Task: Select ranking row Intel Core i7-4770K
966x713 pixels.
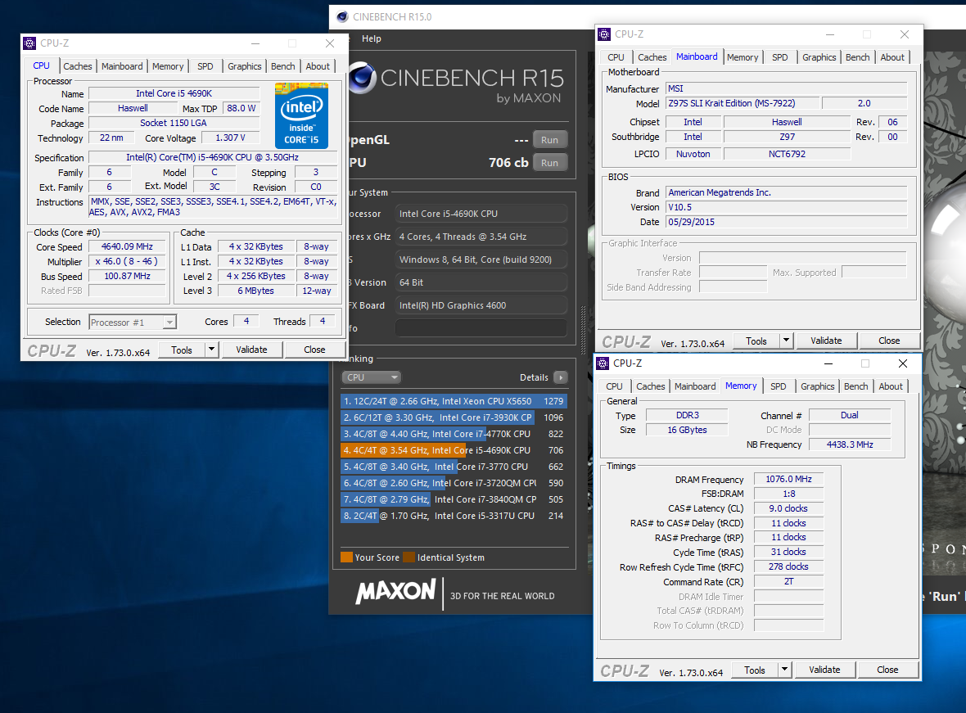Action: [x=454, y=434]
